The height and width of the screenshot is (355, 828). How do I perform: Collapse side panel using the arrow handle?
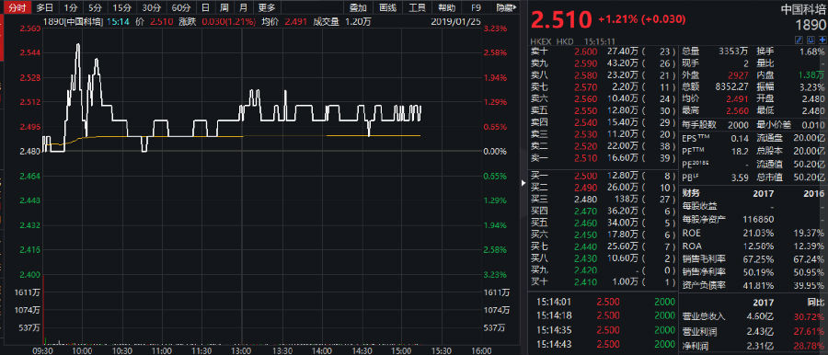click(x=523, y=183)
